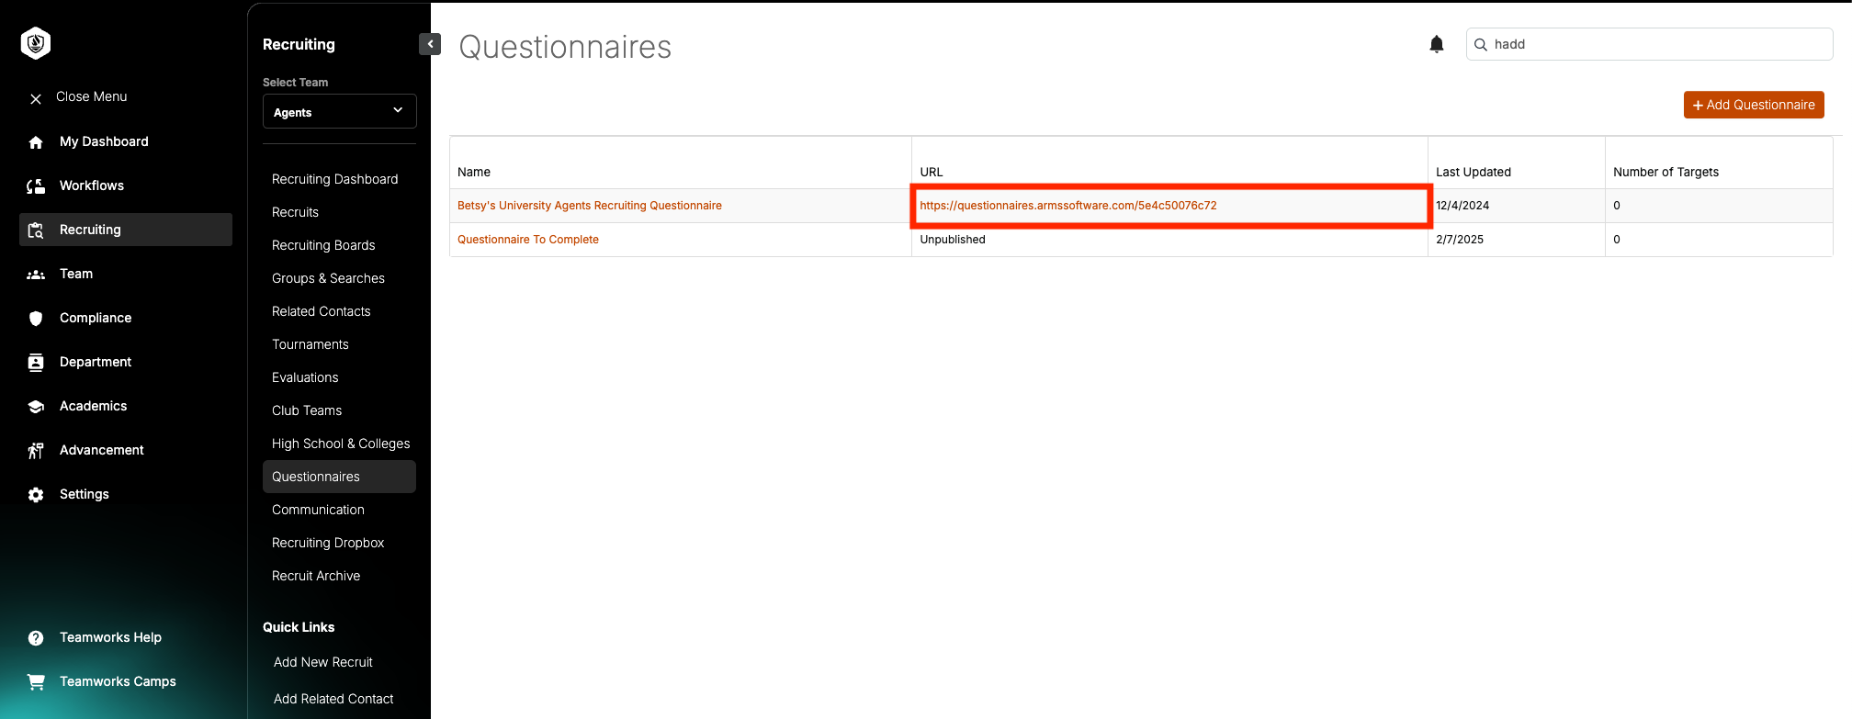Click the Compliance shield icon
This screenshot has height=719, width=1852.
click(x=36, y=319)
